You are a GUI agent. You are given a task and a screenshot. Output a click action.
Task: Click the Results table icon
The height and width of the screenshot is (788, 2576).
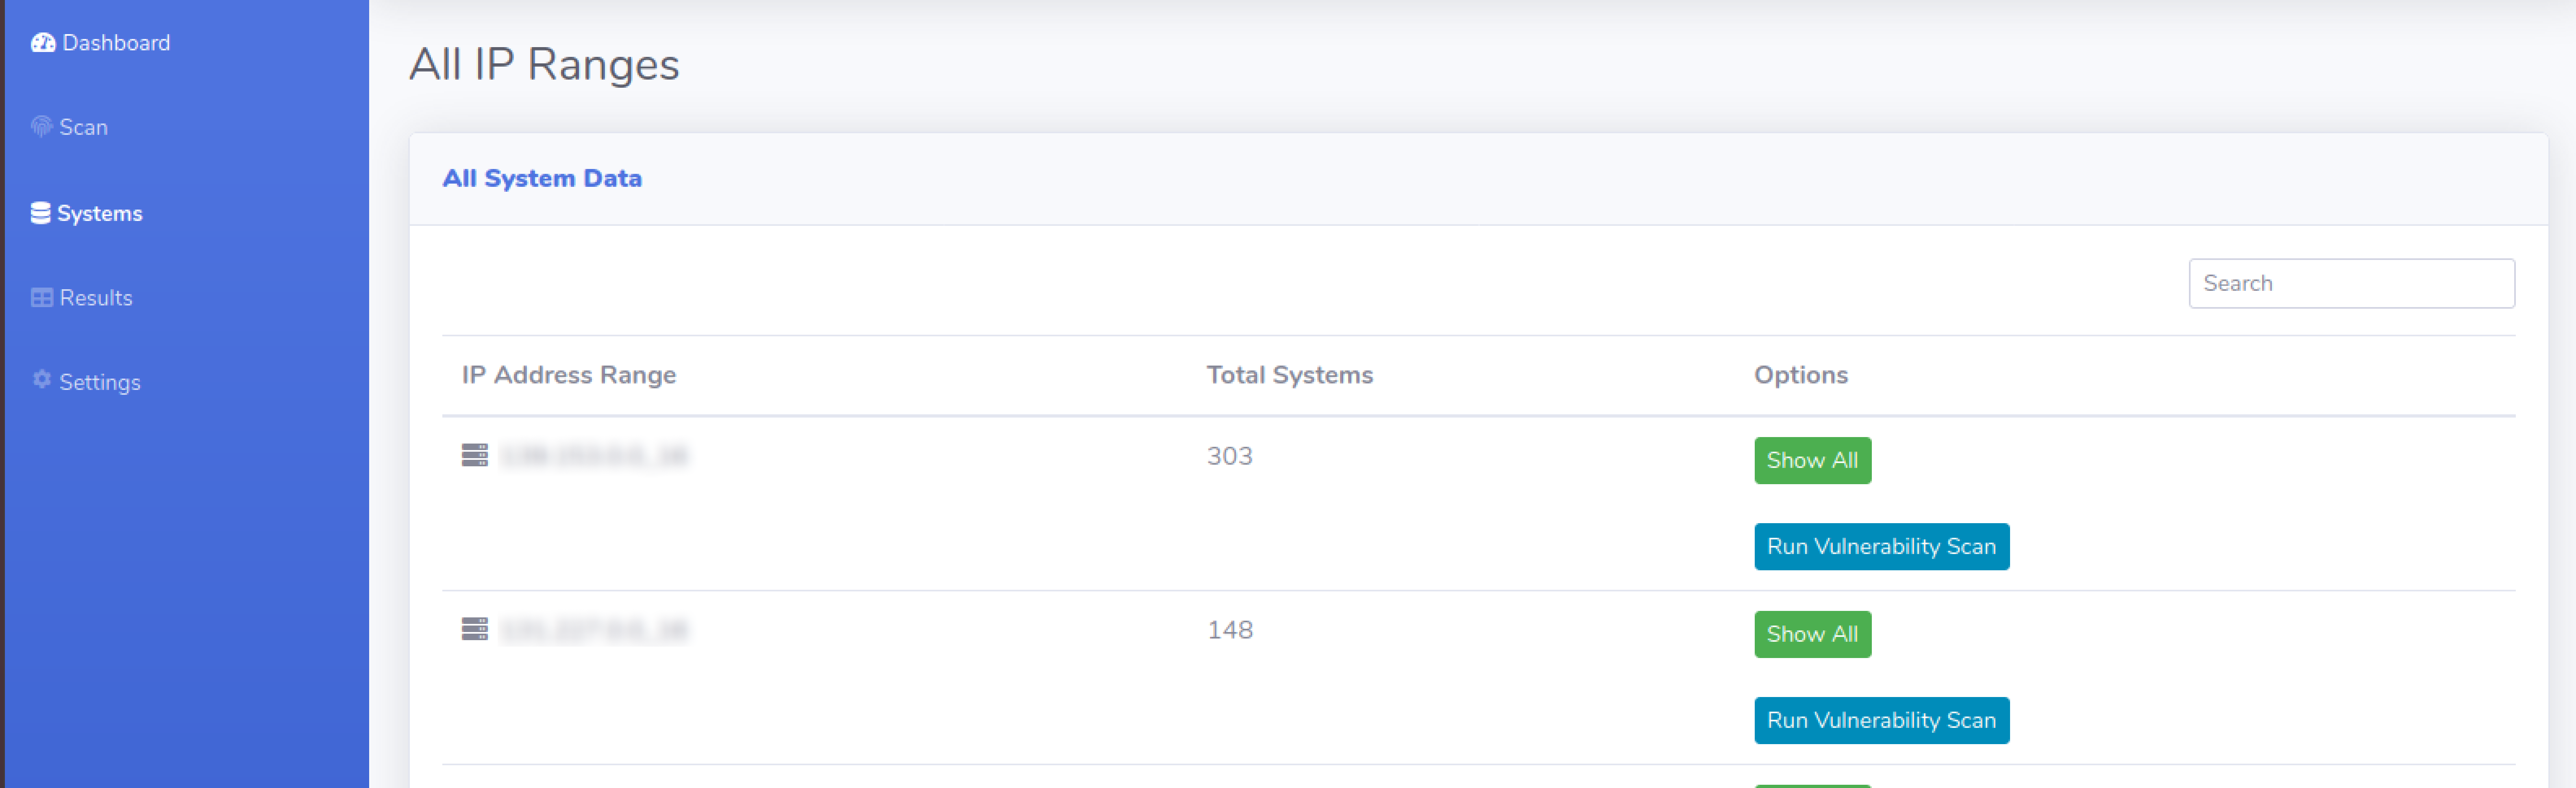tap(41, 298)
